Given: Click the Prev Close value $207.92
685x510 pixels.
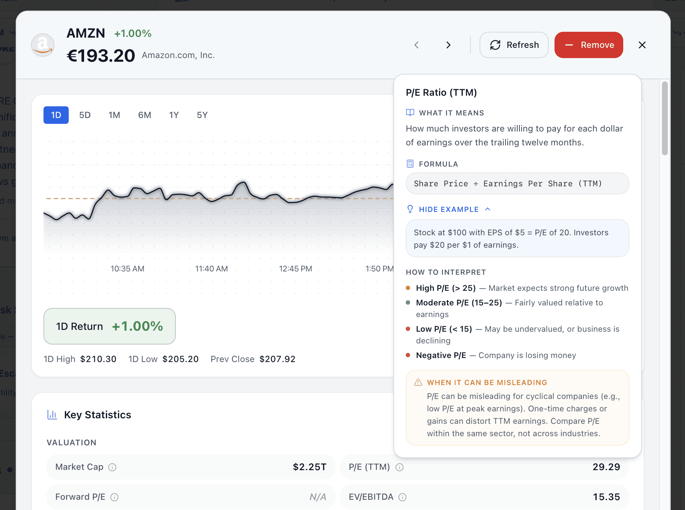Looking at the screenshot, I should [277, 359].
